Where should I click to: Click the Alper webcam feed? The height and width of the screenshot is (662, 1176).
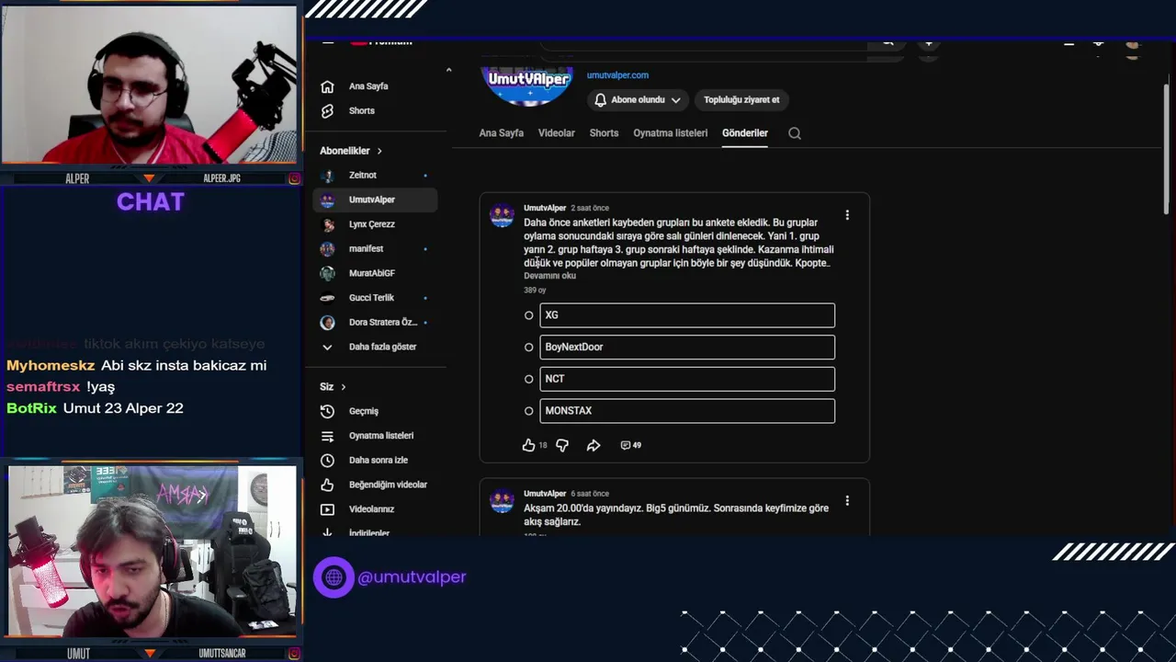point(149,85)
